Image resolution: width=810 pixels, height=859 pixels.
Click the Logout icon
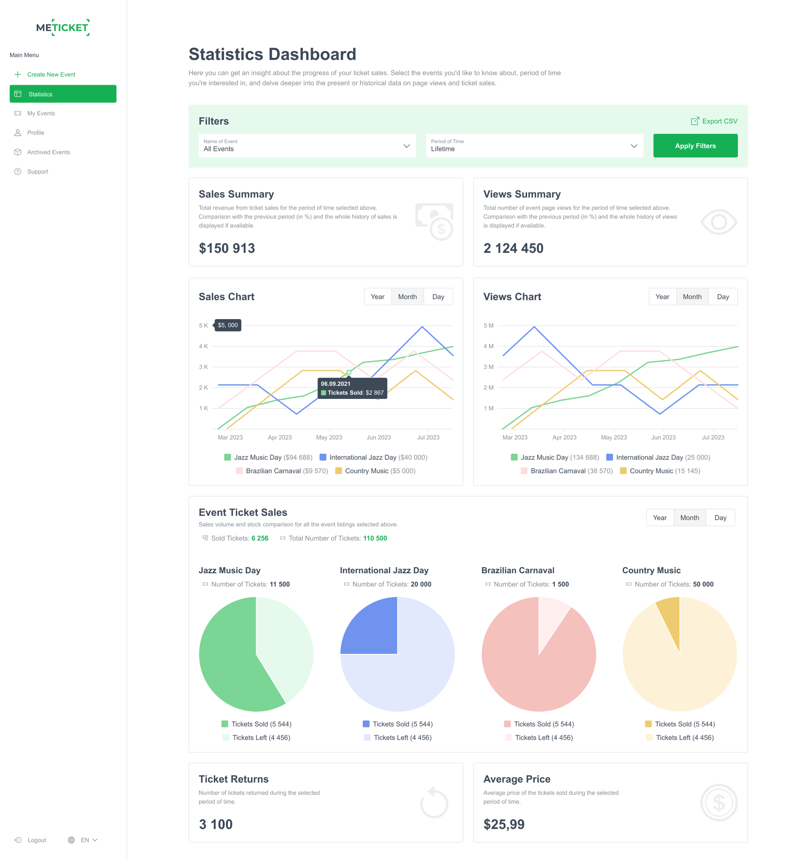coord(18,840)
